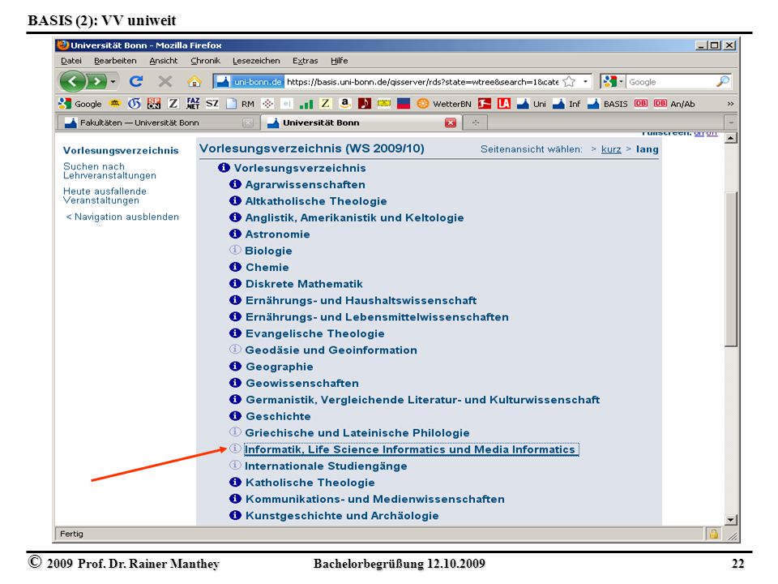The width and height of the screenshot is (778, 584).
Task: Click the uni-bonn.de site identity button
Action: (x=249, y=81)
